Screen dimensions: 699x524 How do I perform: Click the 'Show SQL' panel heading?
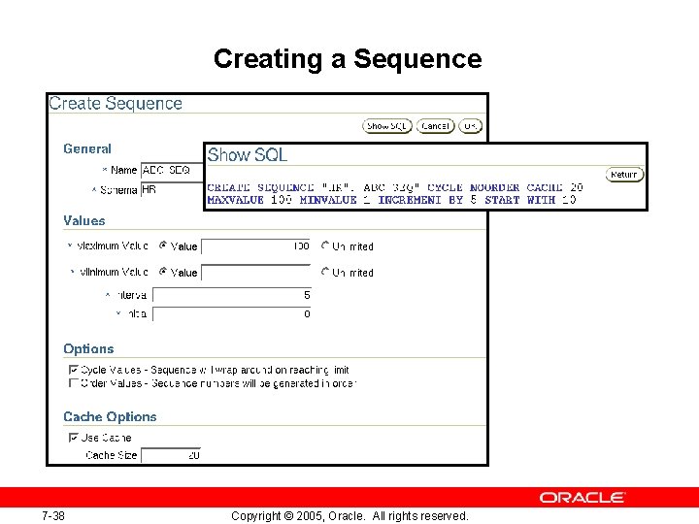click(x=248, y=155)
